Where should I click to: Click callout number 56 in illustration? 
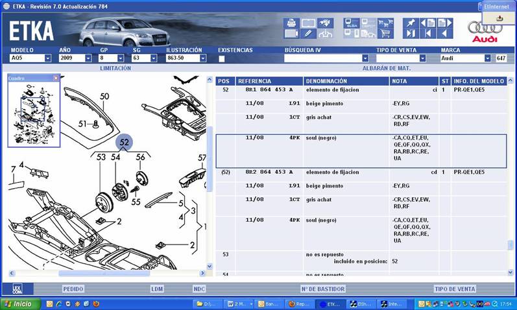click(141, 157)
